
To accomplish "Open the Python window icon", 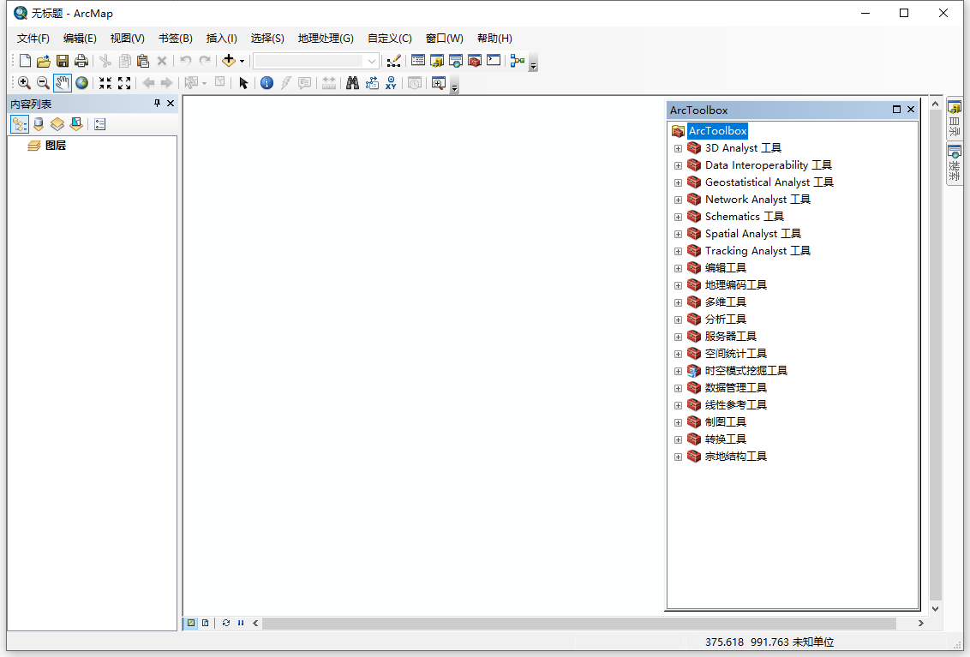I will pyautogui.click(x=494, y=61).
